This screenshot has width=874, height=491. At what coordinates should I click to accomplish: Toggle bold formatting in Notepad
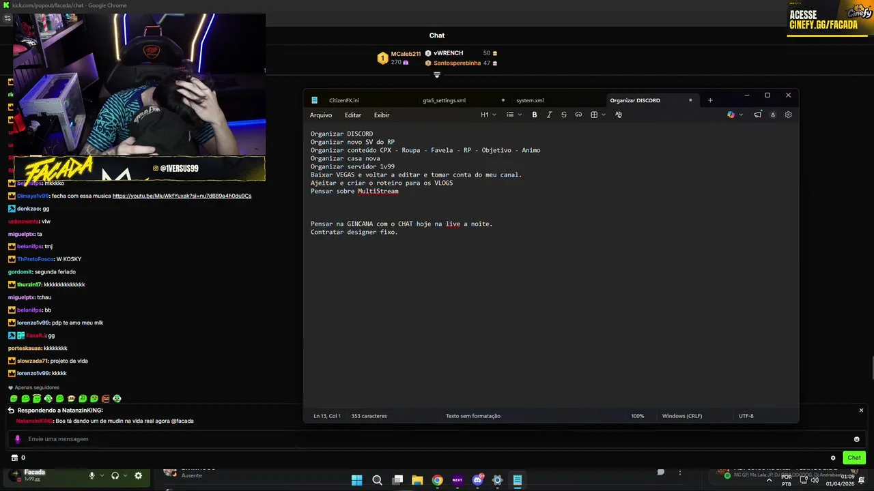click(x=535, y=115)
